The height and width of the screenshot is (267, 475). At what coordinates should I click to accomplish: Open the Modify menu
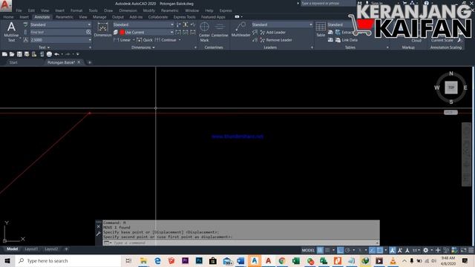pos(148,10)
